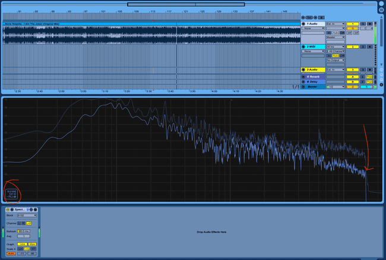This screenshot has height=260, width=386.
Task: Open the Master 1/2 output dropdown
Action: 336,87
